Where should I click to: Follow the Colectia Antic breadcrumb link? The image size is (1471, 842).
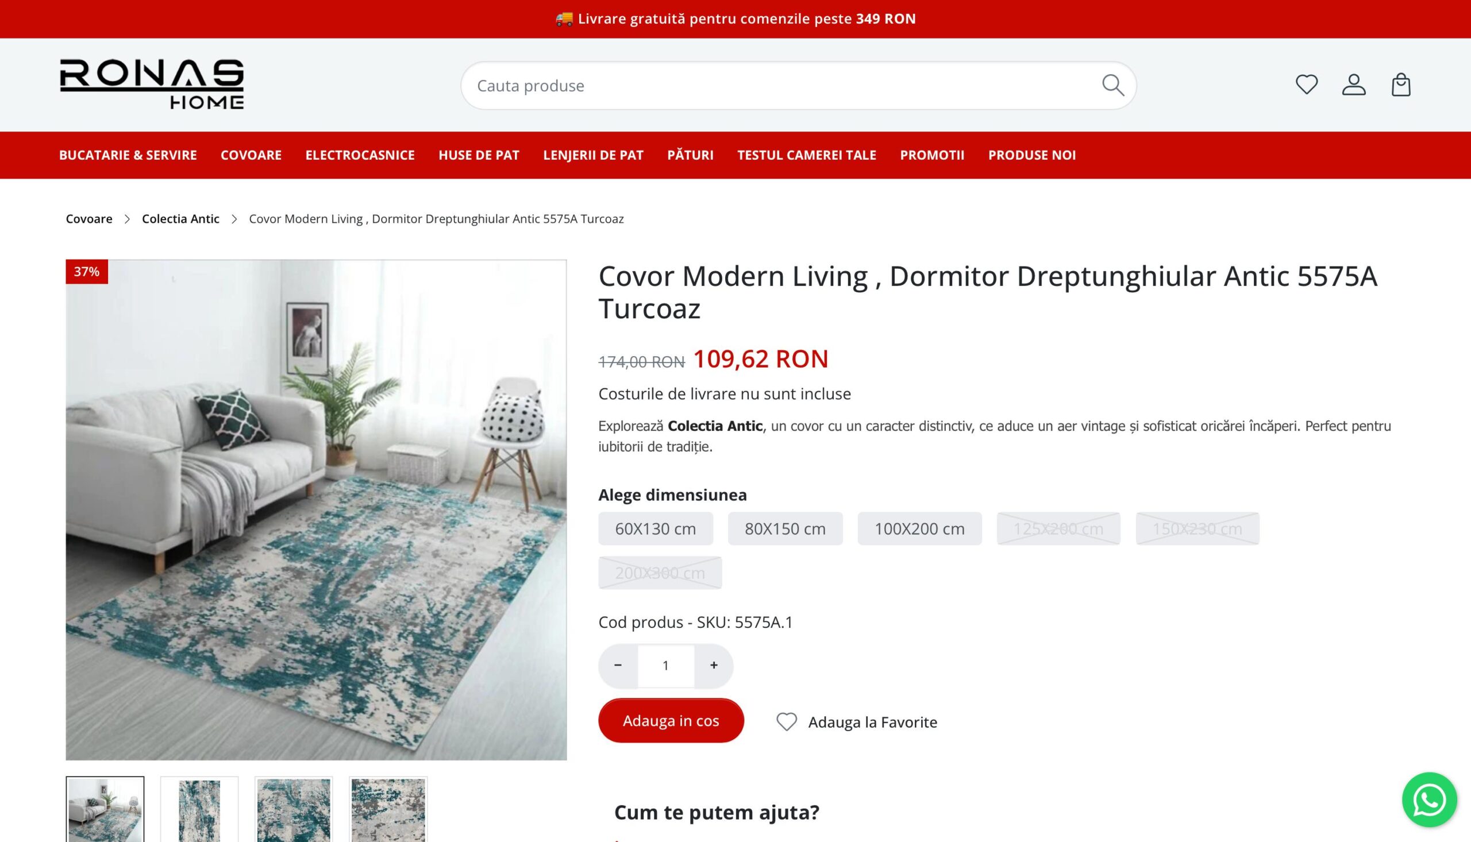pyautogui.click(x=180, y=219)
